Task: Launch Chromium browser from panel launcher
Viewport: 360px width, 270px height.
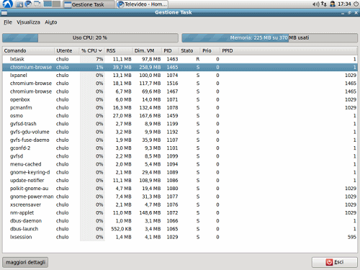Action: 28,4
